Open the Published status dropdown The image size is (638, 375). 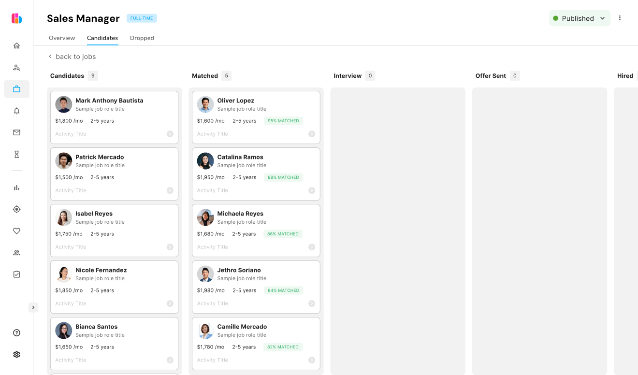click(x=579, y=18)
